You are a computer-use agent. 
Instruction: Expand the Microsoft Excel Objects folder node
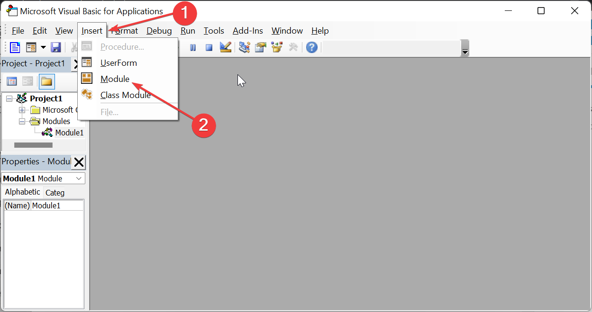22,110
